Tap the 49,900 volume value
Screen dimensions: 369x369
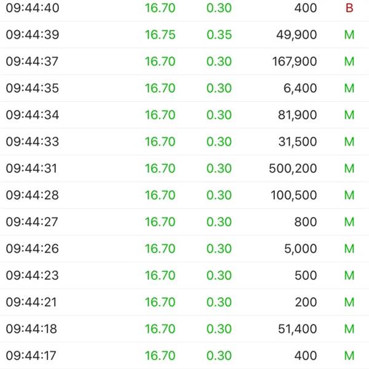(296, 35)
